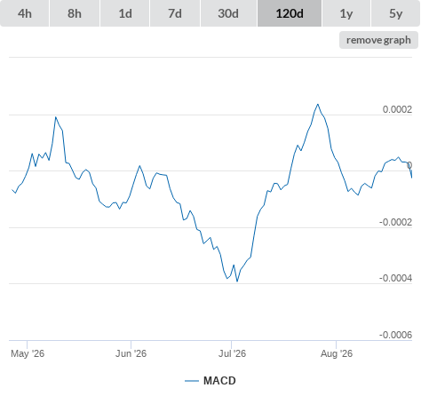Show the 5y time range
421x404 pixels.
395,13
